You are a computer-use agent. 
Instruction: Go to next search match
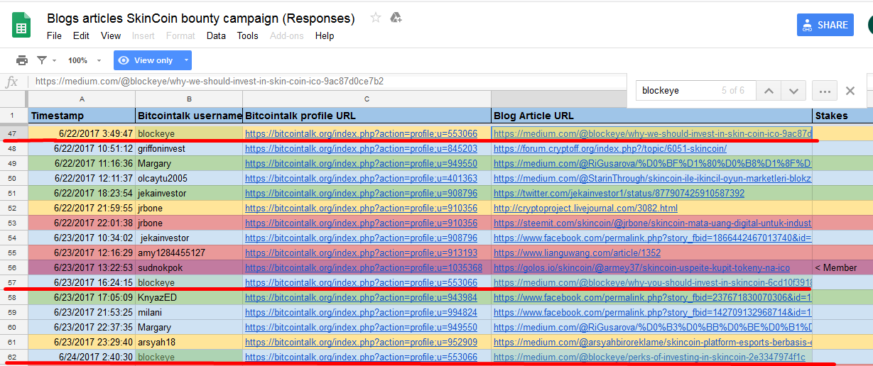(x=793, y=91)
